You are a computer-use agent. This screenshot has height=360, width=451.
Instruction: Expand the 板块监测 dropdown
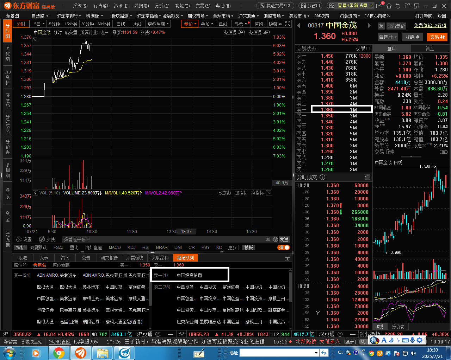[x=122, y=16]
